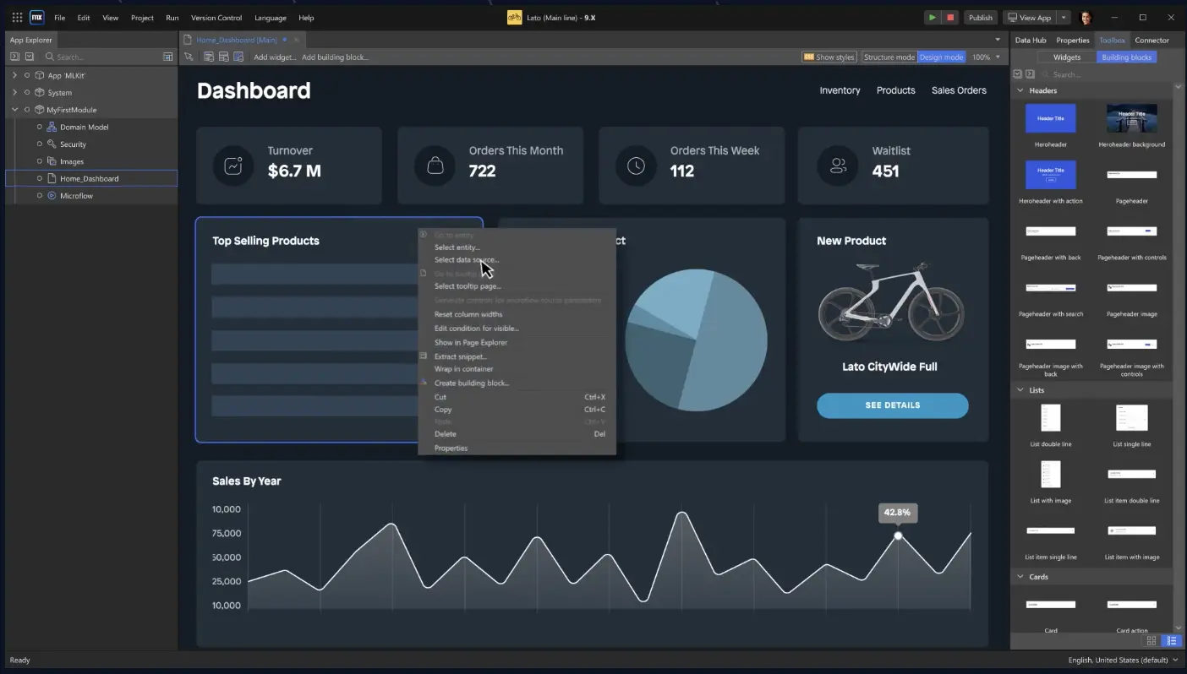Toggle Show styles in the editor toolbar
The image size is (1187, 674).
[829, 57]
